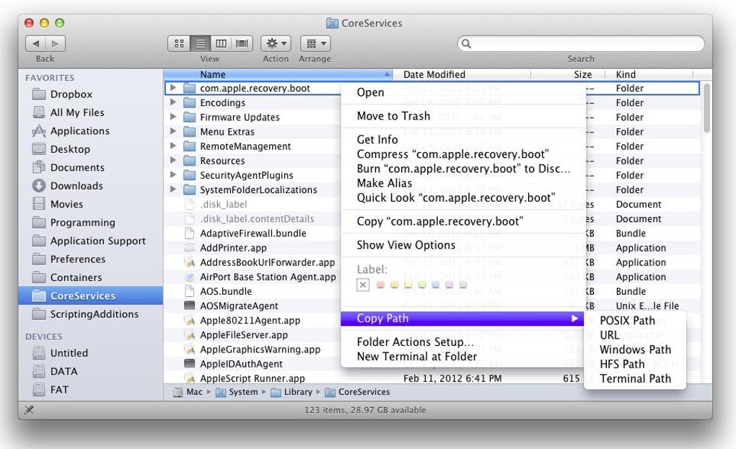Click in the Search field
The width and height of the screenshot is (736, 449).
point(581,43)
